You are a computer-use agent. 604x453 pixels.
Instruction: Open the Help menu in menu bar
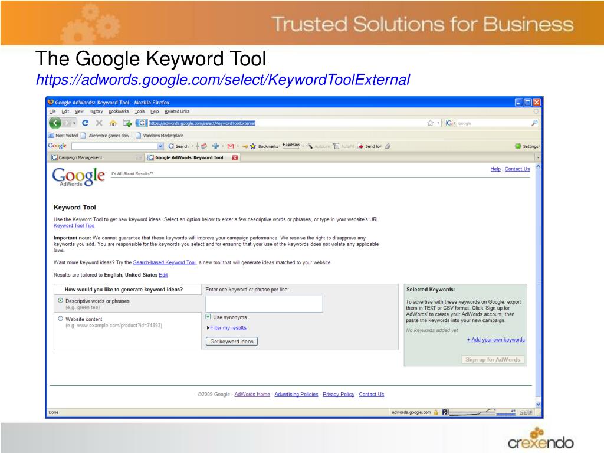[155, 111]
